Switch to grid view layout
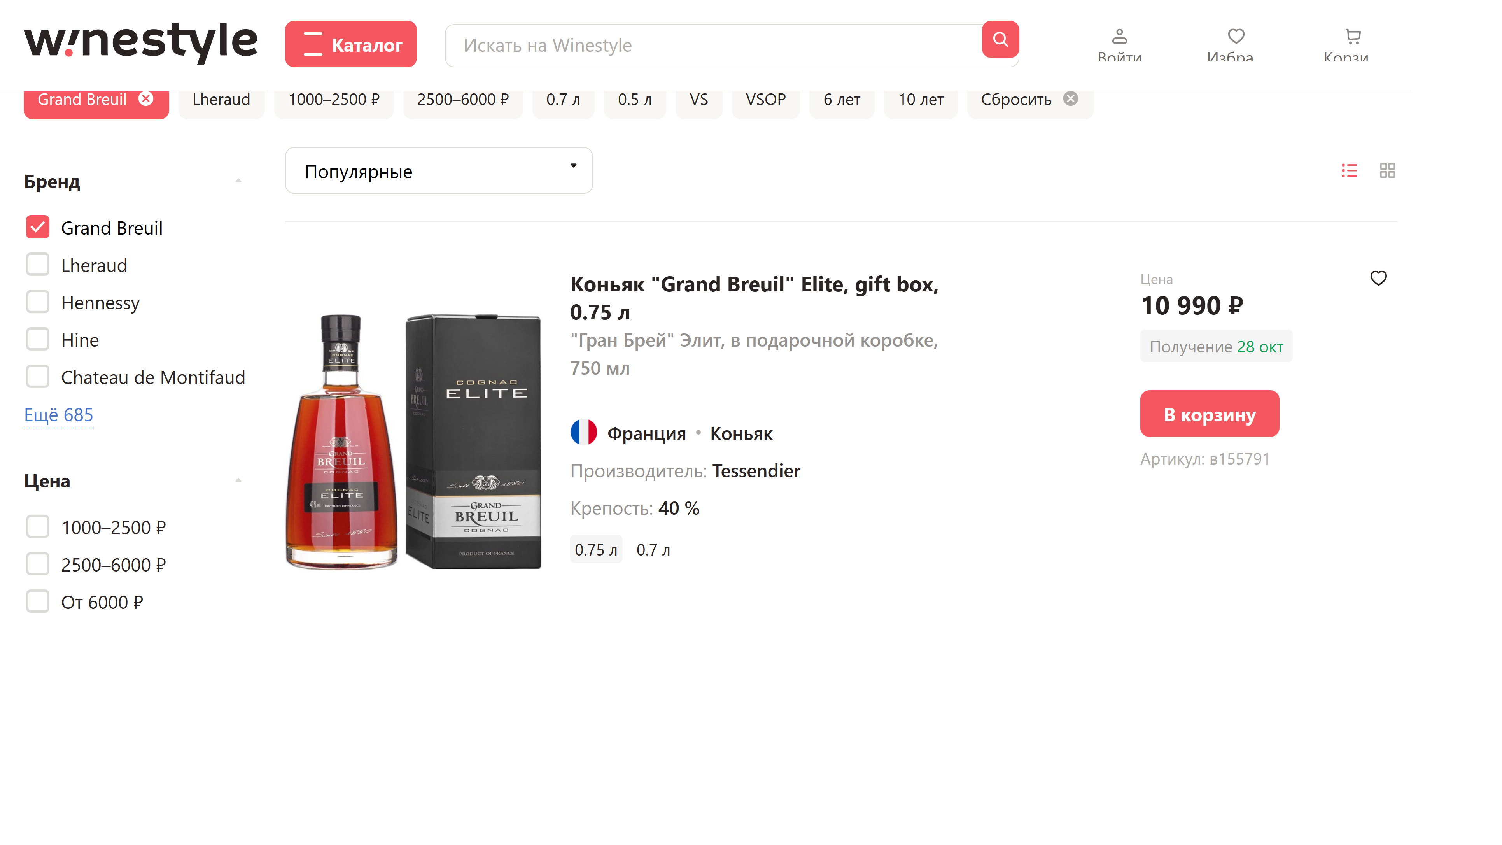 [x=1387, y=170]
